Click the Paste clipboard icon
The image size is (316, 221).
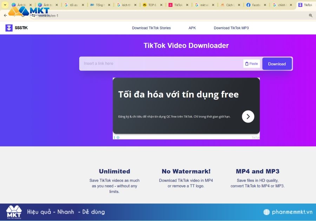coord(247,63)
